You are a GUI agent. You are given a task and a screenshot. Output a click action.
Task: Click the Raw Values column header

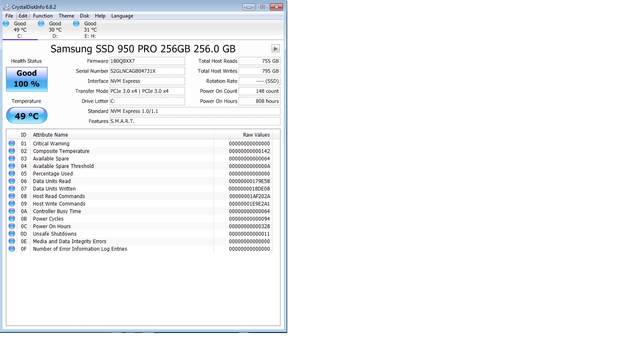click(x=243, y=135)
